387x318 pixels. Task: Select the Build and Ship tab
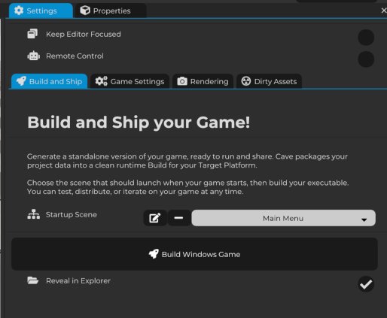tap(49, 81)
